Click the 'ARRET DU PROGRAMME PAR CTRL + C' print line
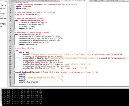This screenshot has width=129, height=106. point(40,78)
